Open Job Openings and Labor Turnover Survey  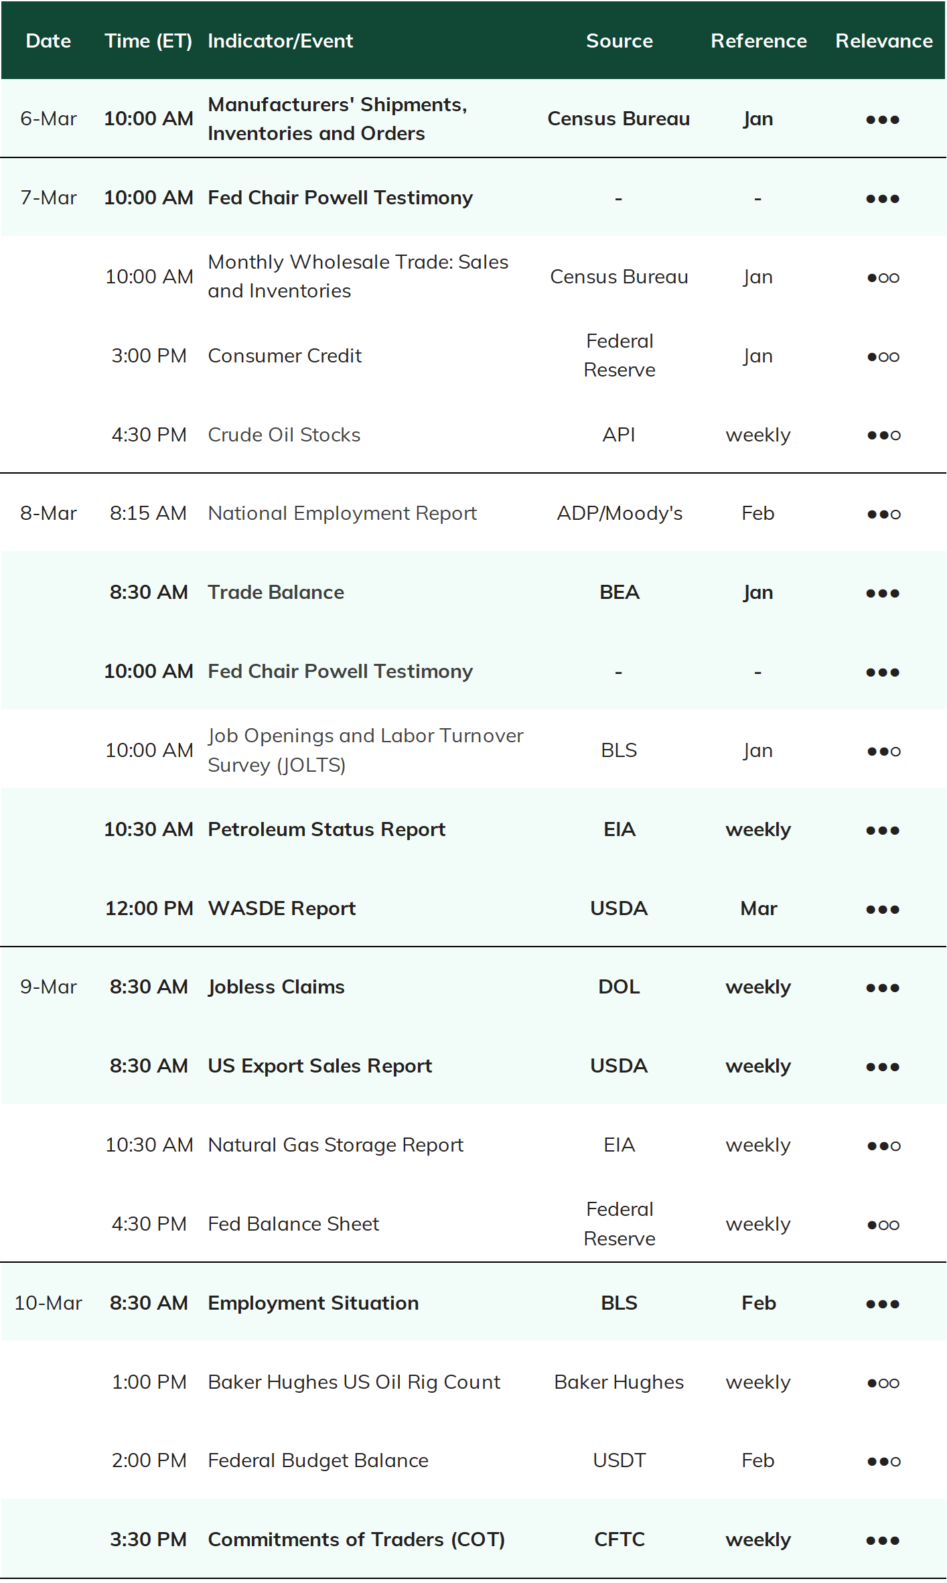click(366, 750)
